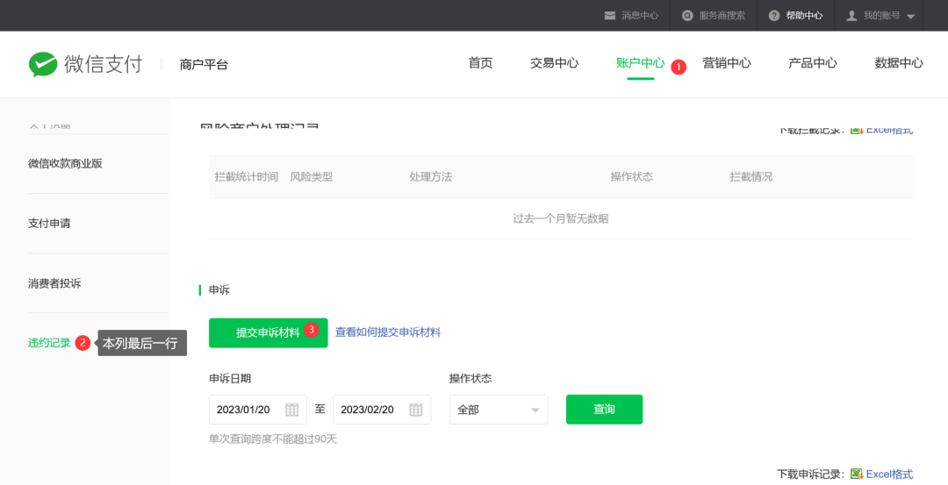Image resolution: width=948 pixels, height=485 pixels.
Task: Select 违约记录 in the left sidebar
Action: pyautogui.click(x=49, y=343)
